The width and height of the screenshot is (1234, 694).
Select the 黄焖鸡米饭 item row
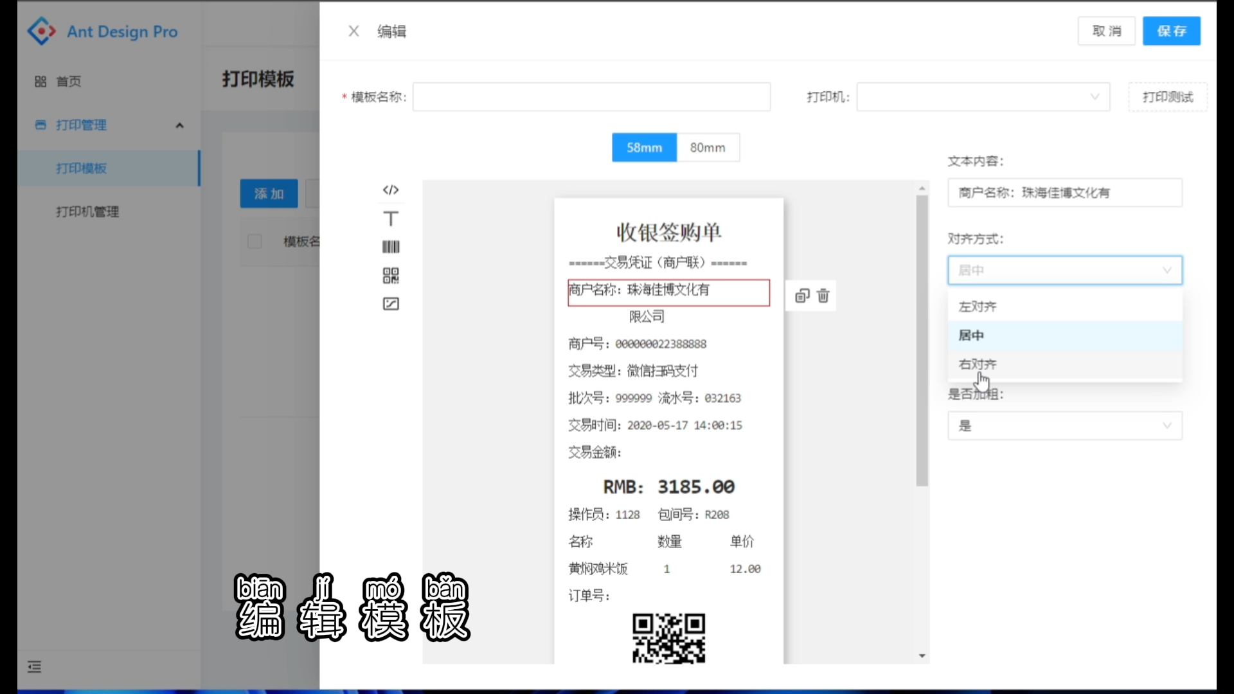point(665,569)
